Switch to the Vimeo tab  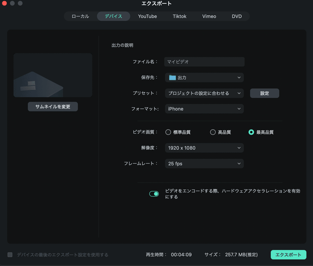tap(209, 16)
